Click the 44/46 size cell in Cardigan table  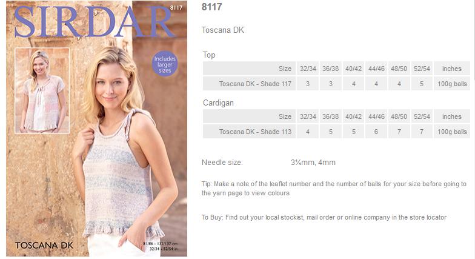tap(376, 116)
